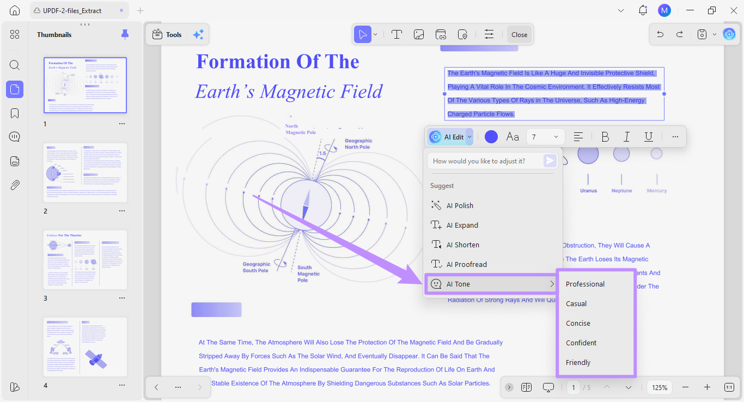This screenshot has width=744, height=402.
Task: Open the user account avatar M
Action: (664, 10)
